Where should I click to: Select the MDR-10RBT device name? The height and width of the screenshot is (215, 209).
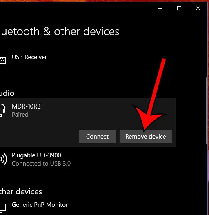[28, 106]
